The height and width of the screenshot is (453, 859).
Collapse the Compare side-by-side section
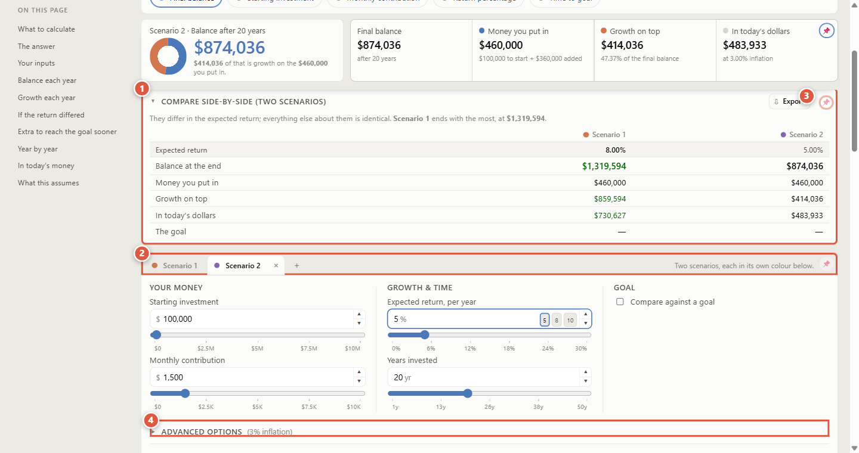(153, 101)
